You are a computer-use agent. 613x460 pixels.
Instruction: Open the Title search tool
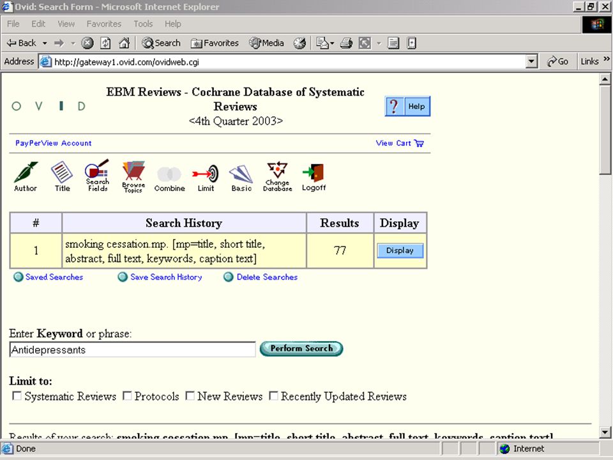62,176
